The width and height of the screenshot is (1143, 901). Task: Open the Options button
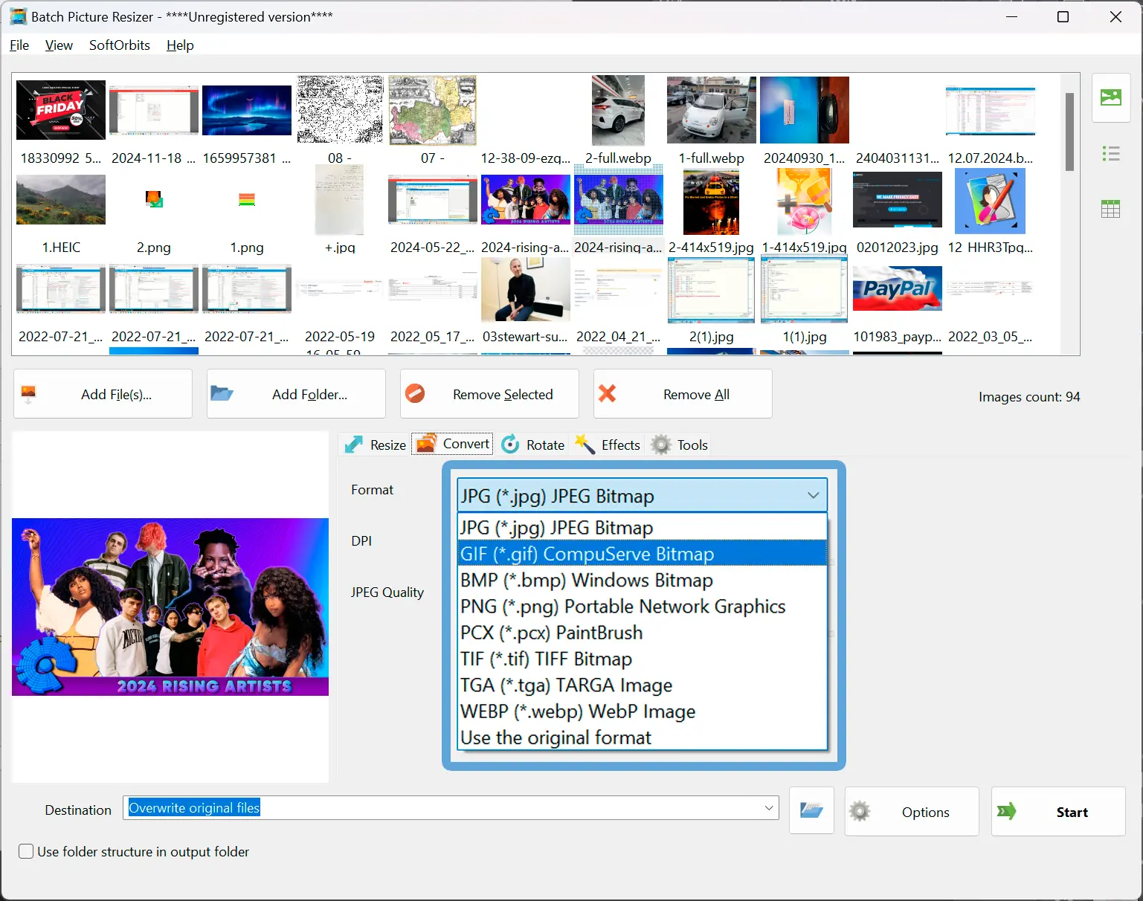[x=911, y=811]
